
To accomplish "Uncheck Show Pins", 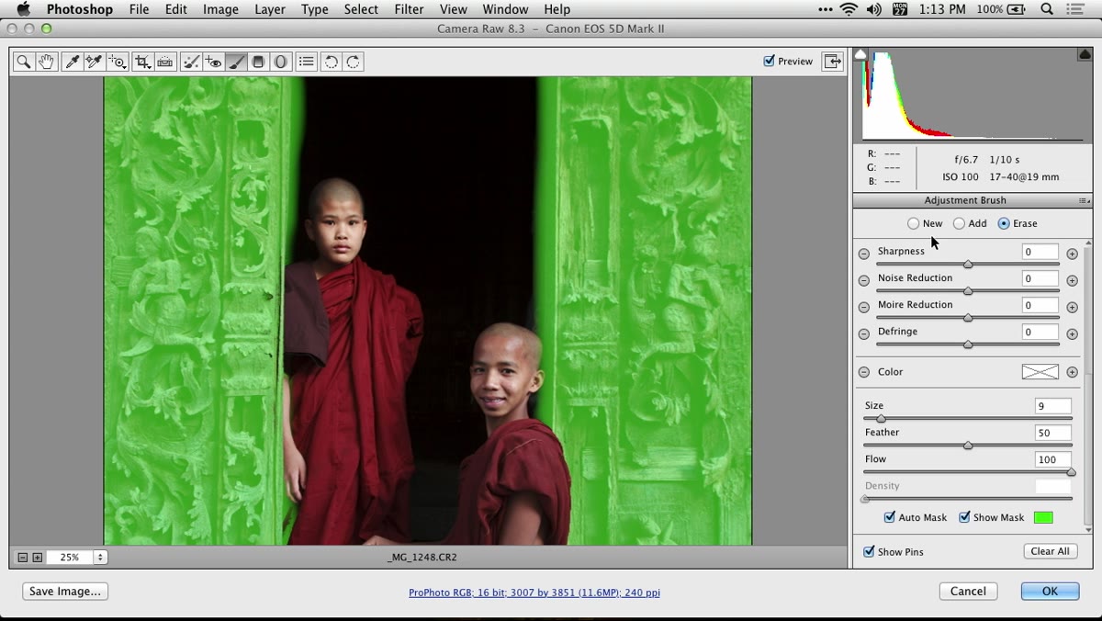I will click(x=869, y=551).
